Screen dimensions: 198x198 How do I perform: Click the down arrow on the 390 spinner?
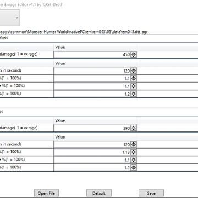click(x=134, y=130)
